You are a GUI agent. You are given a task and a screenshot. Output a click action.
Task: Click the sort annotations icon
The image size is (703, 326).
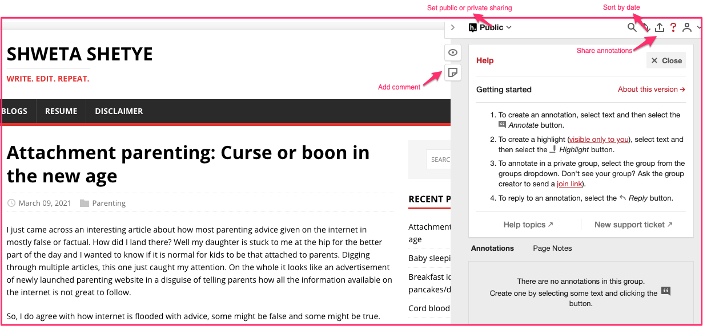(x=646, y=27)
